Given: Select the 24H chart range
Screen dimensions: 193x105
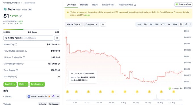Looking at the screenshot, I should tap(139, 24).
